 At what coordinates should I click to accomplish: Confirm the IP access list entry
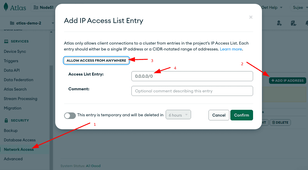pyautogui.click(x=242, y=115)
